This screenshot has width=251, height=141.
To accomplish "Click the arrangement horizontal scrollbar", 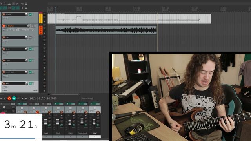I will (x=65, y=94).
